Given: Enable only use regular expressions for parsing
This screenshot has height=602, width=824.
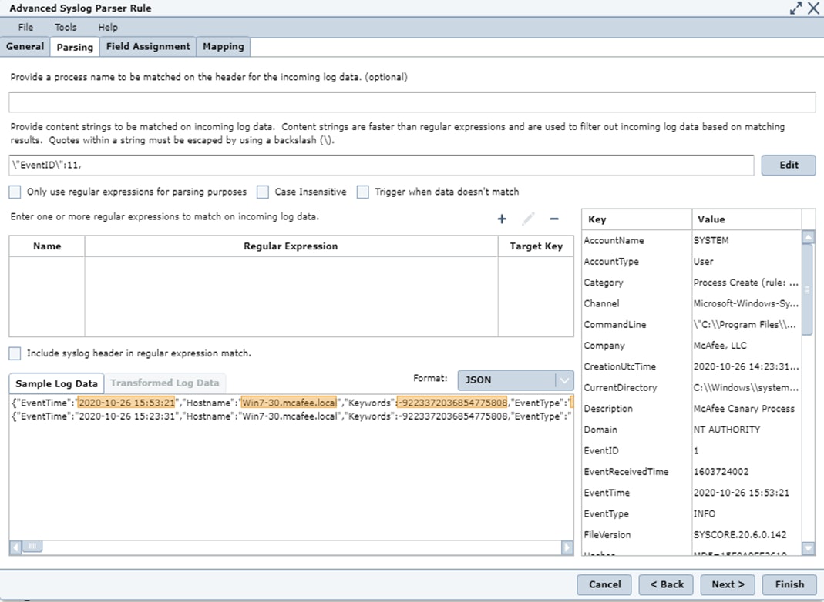Looking at the screenshot, I should point(15,192).
